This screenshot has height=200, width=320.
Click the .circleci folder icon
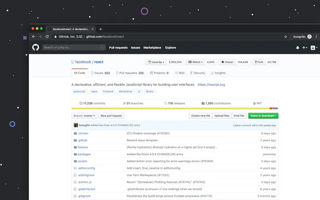(x=75, y=133)
